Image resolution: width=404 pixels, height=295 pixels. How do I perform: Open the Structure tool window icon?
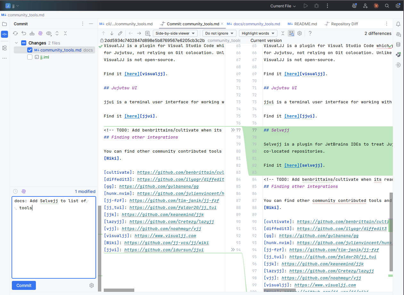(4, 48)
